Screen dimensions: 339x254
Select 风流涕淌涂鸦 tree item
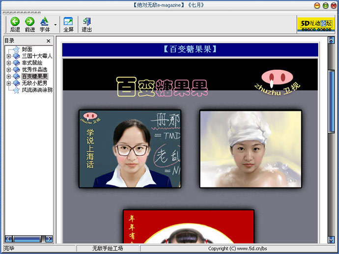[37, 90]
